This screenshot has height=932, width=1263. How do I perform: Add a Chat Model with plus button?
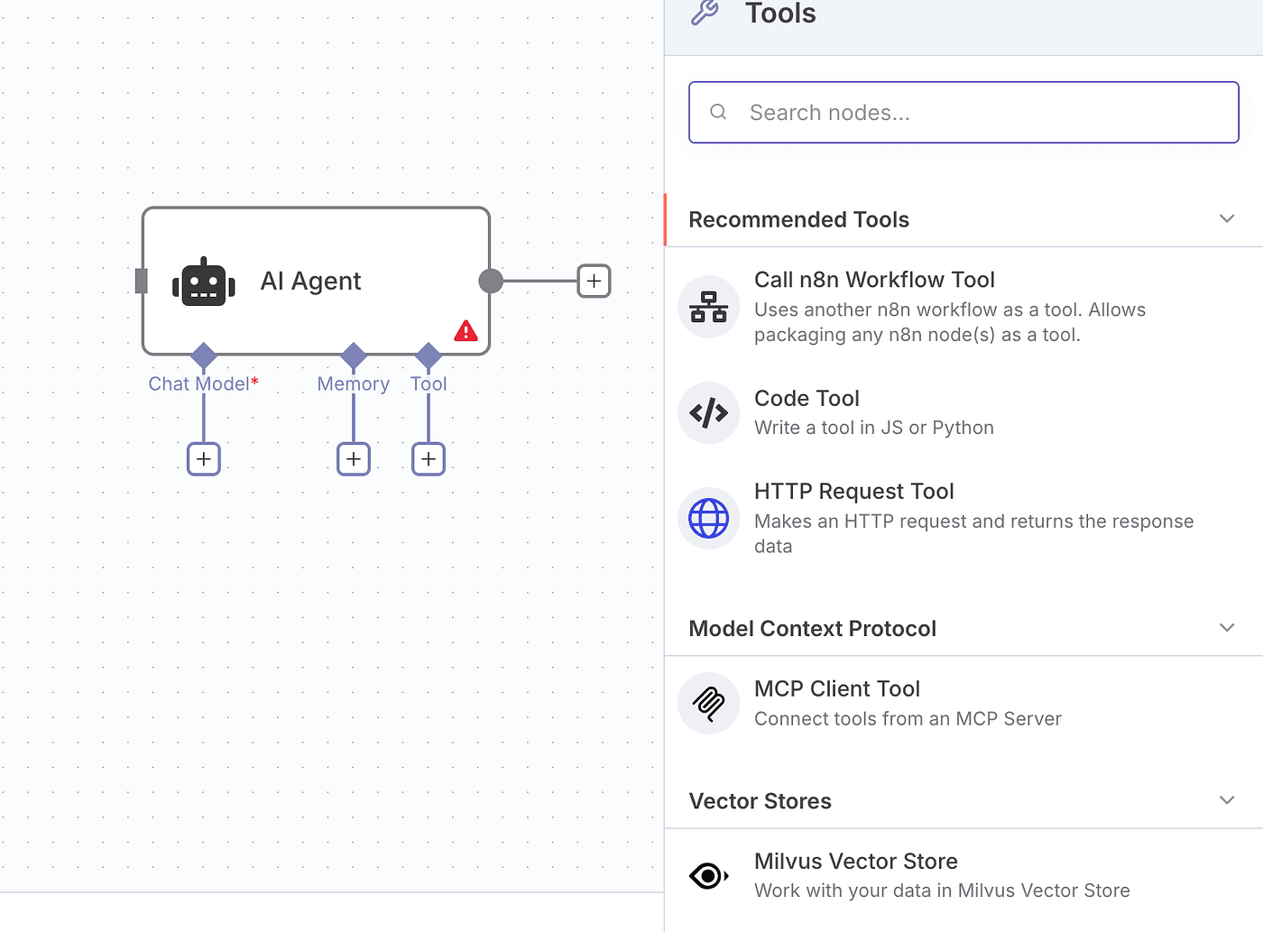pyautogui.click(x=204, y=459)
